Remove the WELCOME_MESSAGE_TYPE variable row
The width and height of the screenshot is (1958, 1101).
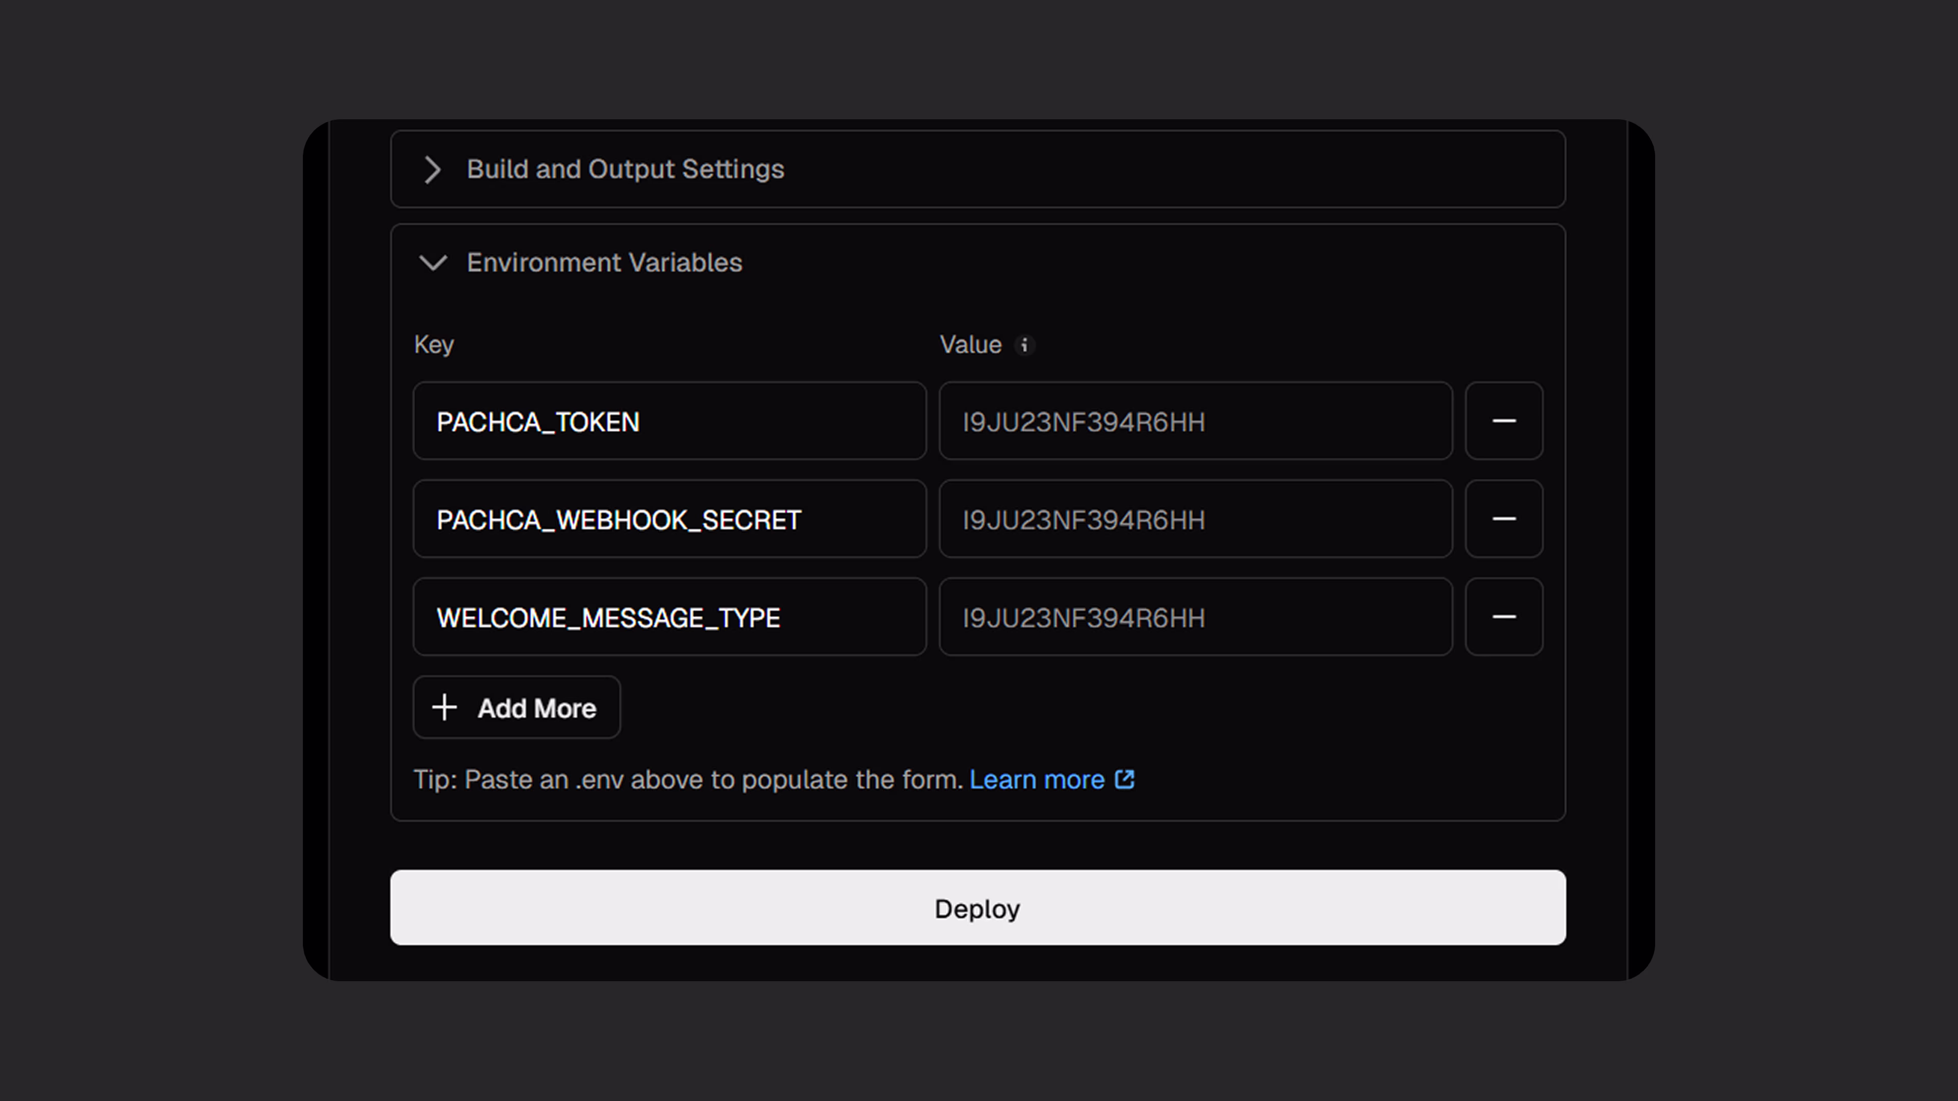pyautogui.click(x=1504, y=617)
